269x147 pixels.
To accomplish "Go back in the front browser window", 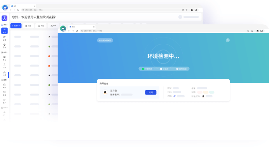I will (69, 31).
